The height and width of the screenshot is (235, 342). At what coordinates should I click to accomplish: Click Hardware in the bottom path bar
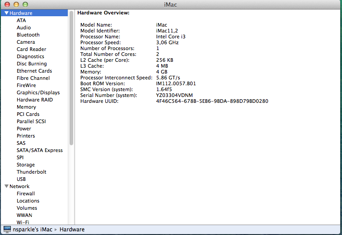pyautogui.click(x=72, y=230)
